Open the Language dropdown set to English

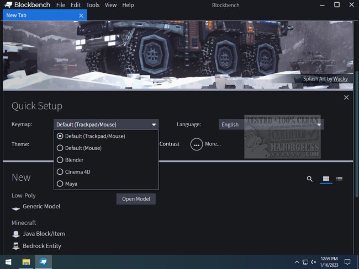pyautogui.click(x=271, y=125)
